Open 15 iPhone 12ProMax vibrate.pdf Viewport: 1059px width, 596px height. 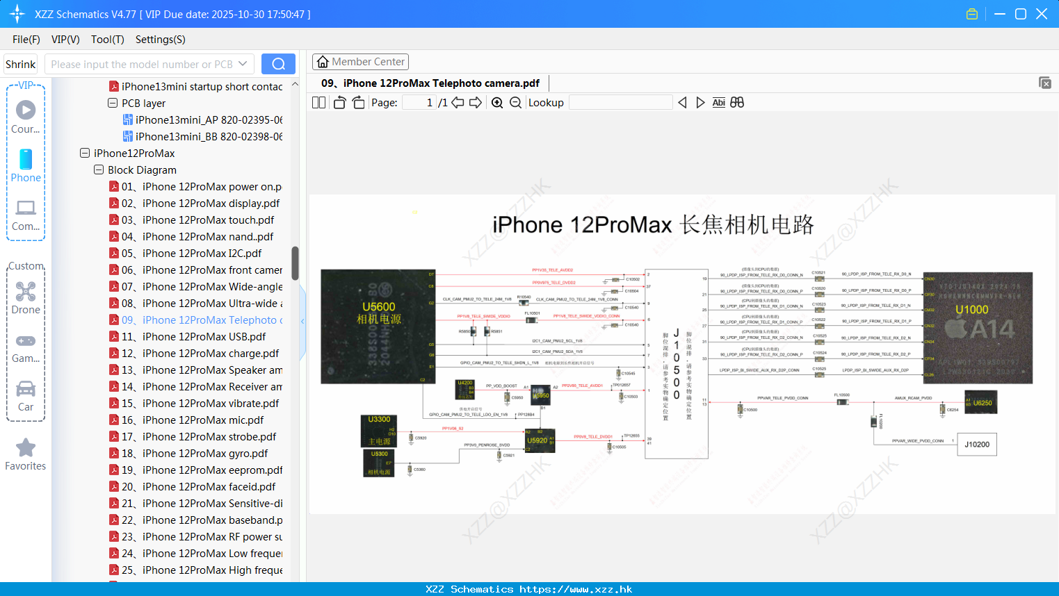(x=194, y=403)
